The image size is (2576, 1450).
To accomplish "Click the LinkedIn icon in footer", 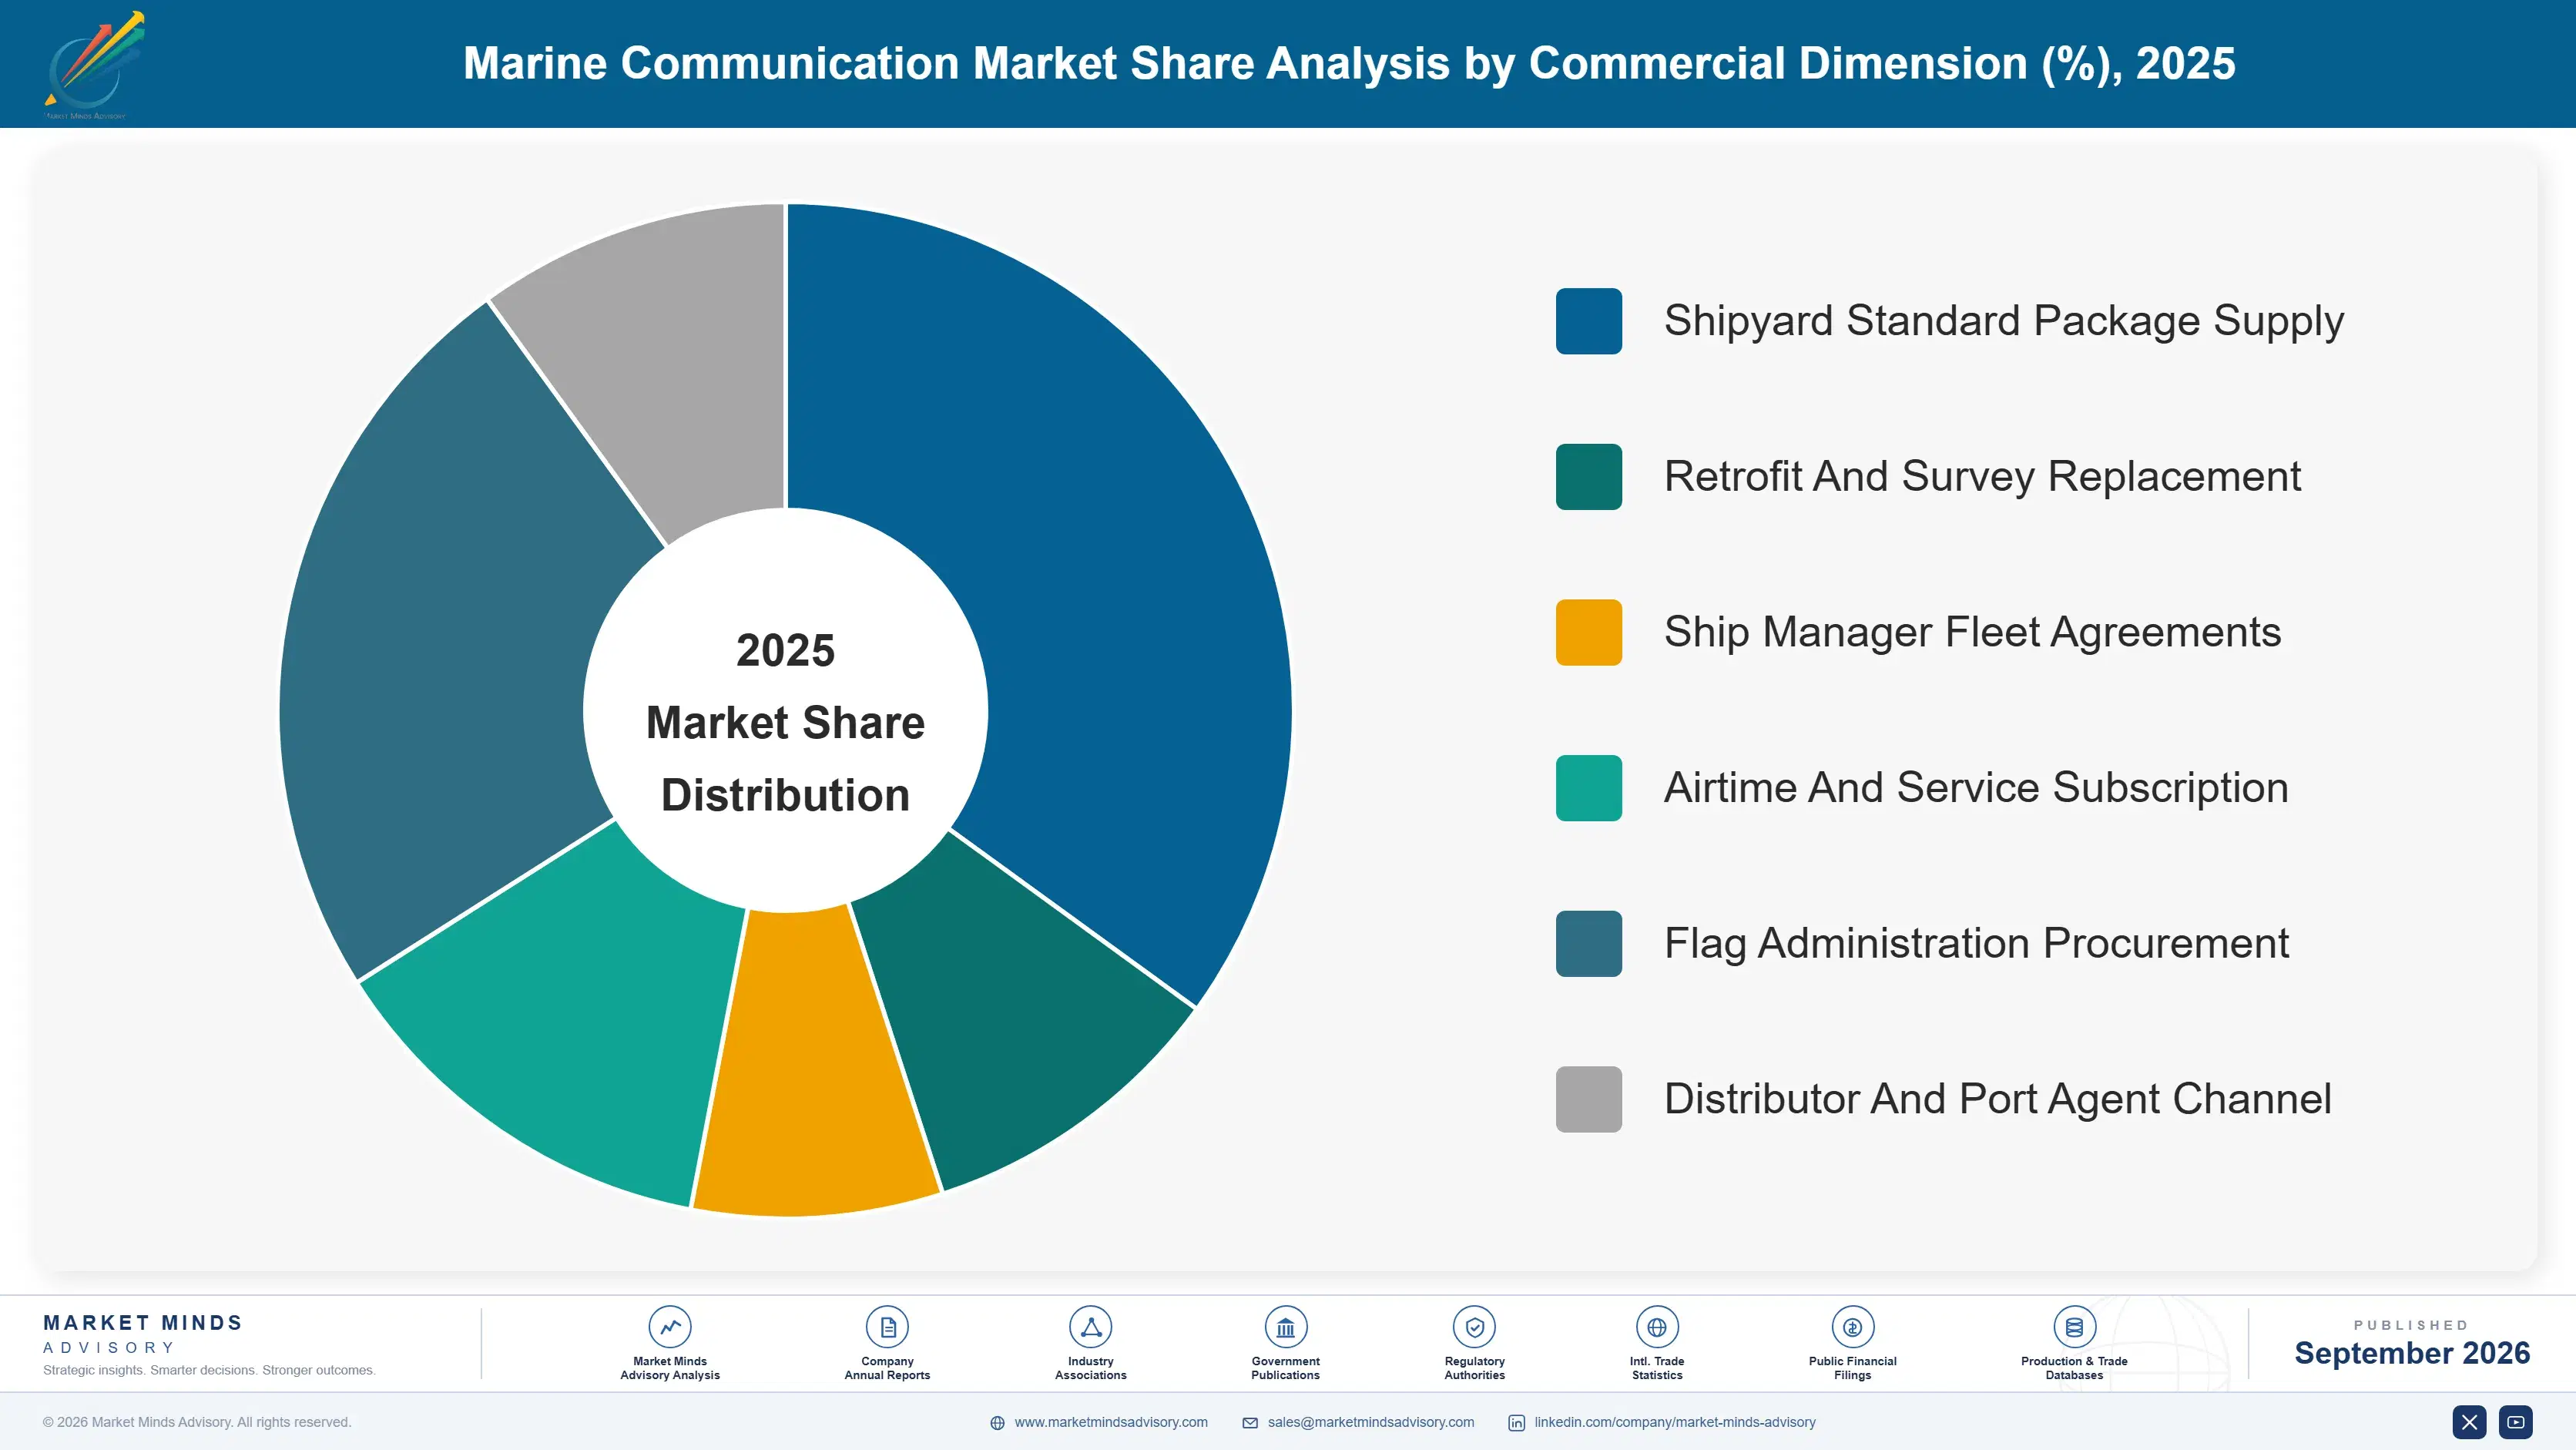I will coord(1516,1423).
